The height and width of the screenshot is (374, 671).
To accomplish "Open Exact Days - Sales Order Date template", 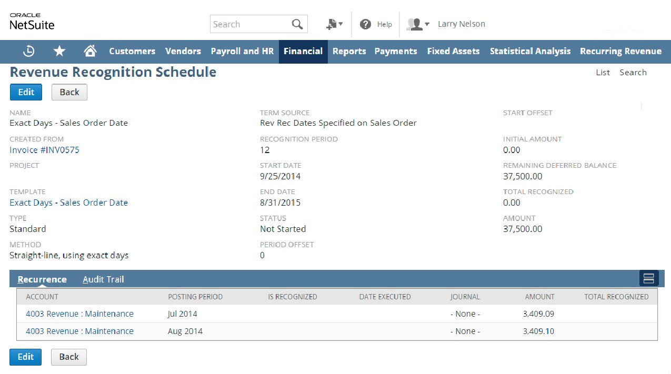I will click(68, 203).
